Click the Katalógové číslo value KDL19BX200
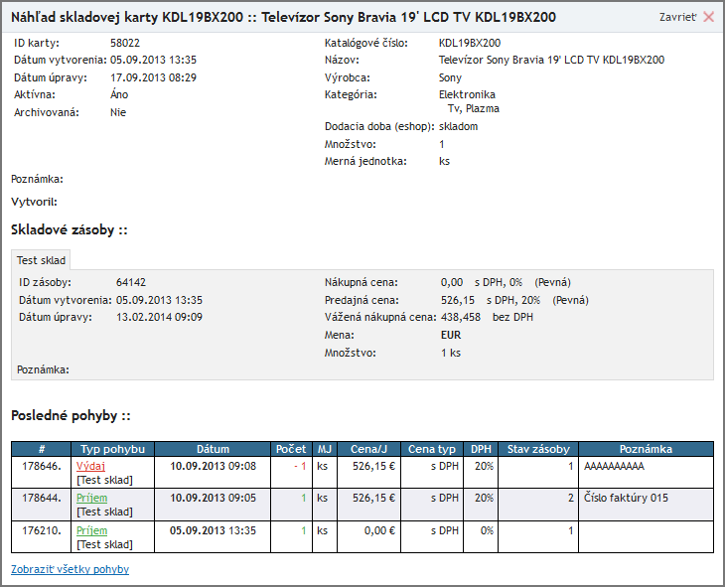Screen dimensions: 725x587 pos(469,44)
